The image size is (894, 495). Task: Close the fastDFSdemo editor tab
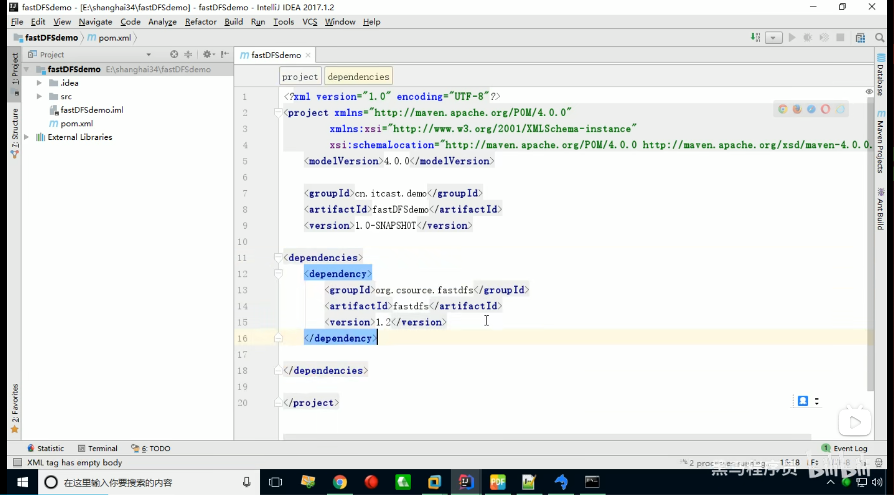click(x=308, y=55)
